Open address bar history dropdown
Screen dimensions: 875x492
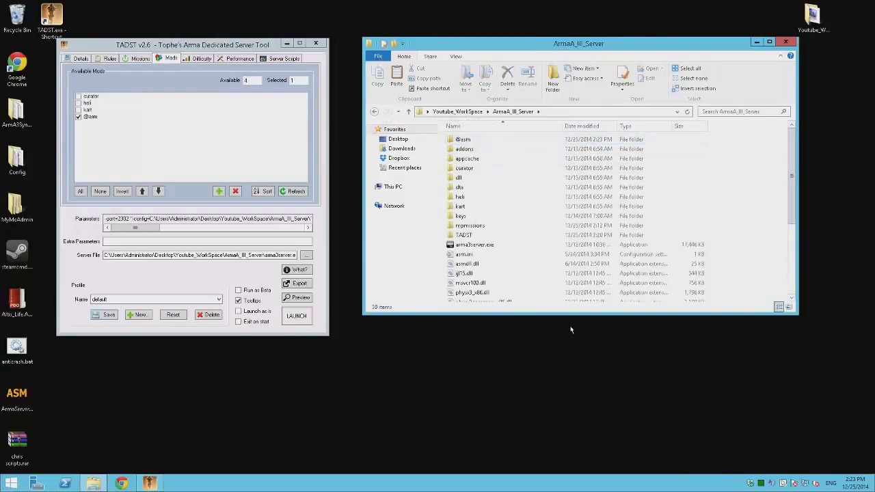(x=677, y=111)
